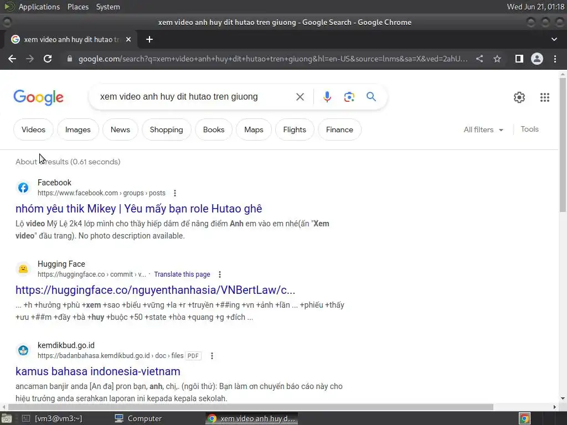Open a new tab with plus button
Screen dimensions: 567x425
tap(150, 39)
